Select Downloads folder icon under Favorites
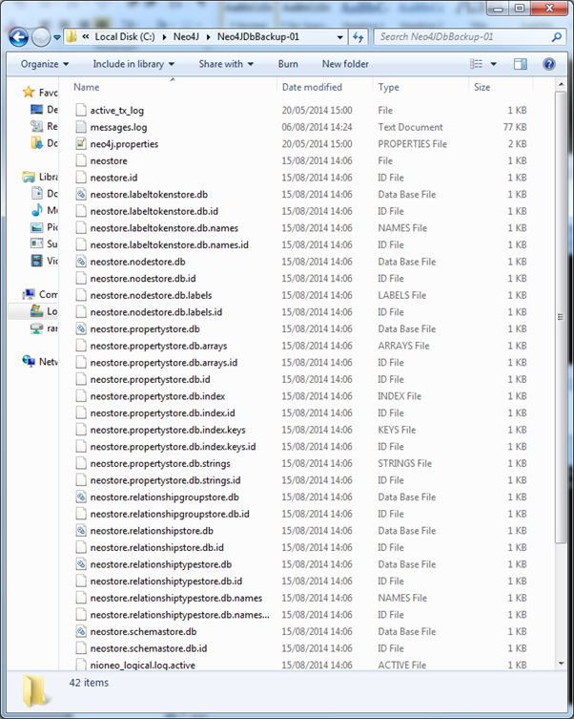Image resolution: width=574 pixels, height=719 pixels. pyautogui.click(x=36, y=143)
